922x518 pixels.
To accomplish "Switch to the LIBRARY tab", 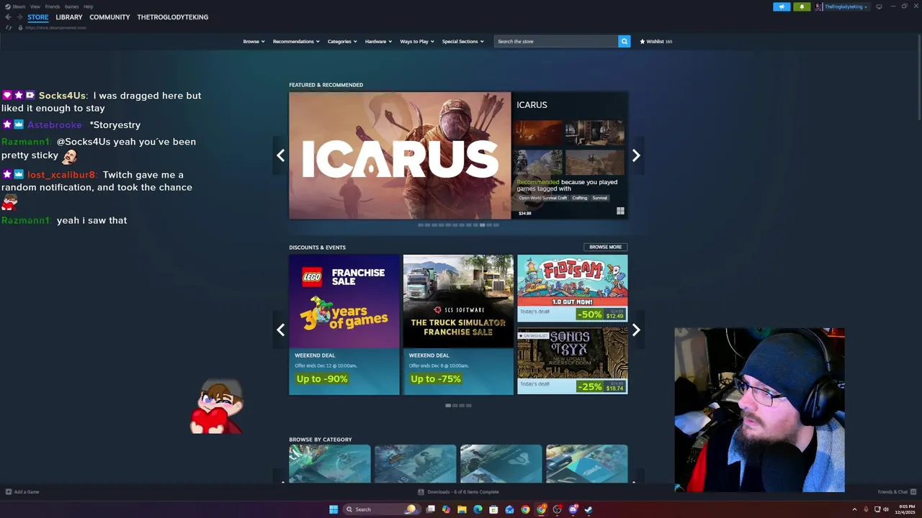I will tap(69, 17).
